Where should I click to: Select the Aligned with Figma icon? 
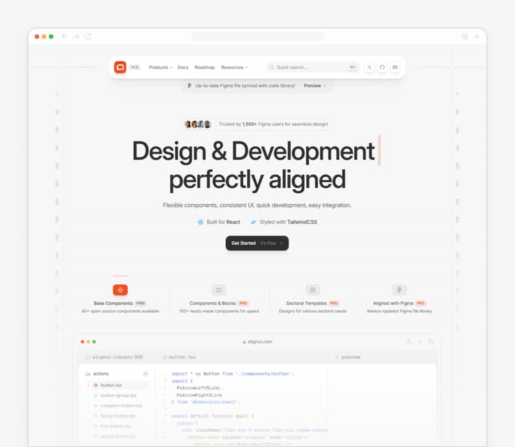coord(400,290)
